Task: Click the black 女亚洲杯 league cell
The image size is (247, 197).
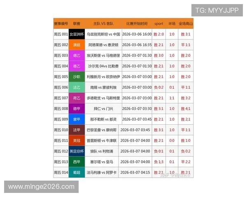Action: [77, 34]
